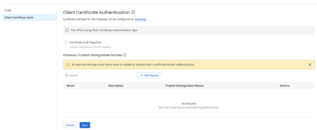
Task: Open the CORS settings section
Action: (x=8, y=11)
